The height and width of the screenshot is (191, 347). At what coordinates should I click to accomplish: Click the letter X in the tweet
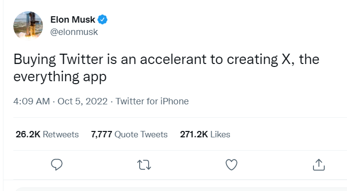286,59
